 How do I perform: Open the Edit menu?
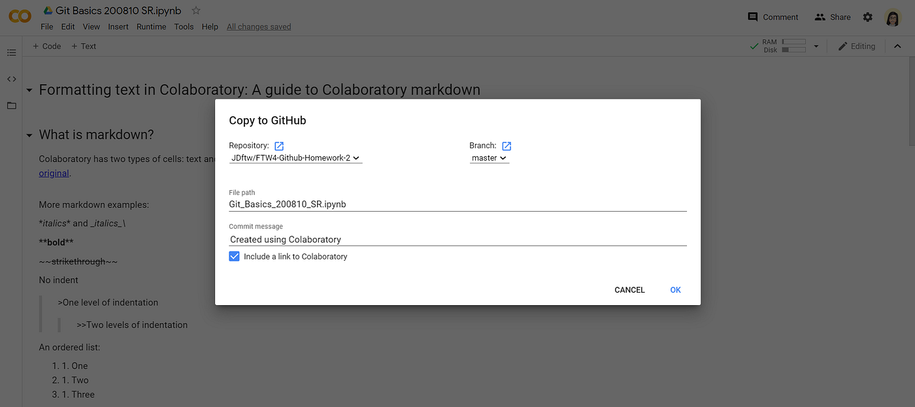tap(68, 27)
